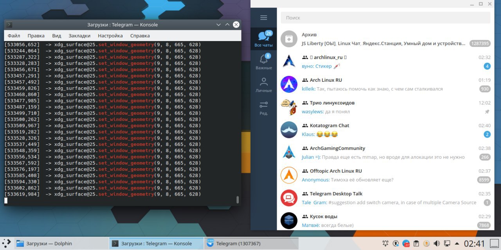Open the archlinux_ru chat row
Screen dimensions: 501x250
tap(386, 61)
